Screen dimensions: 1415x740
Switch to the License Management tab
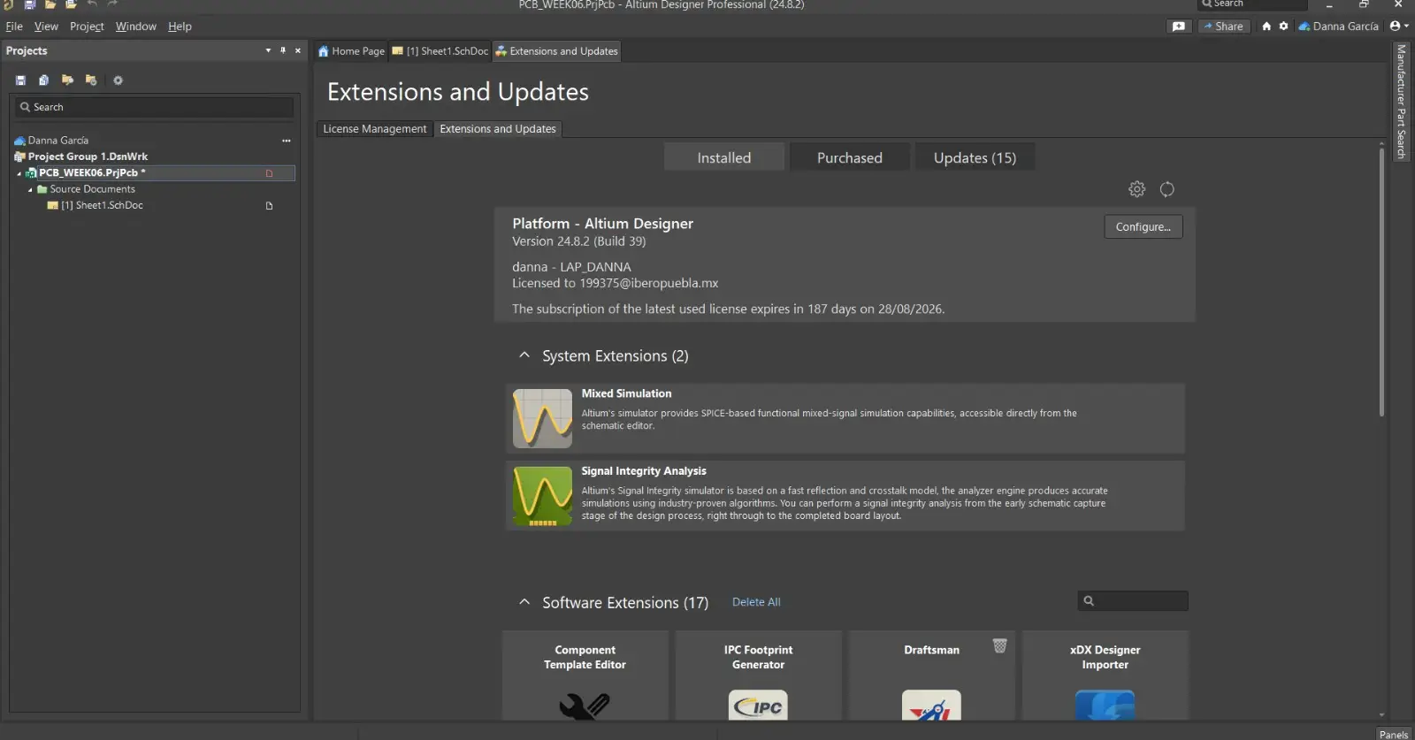click(375, 129)
